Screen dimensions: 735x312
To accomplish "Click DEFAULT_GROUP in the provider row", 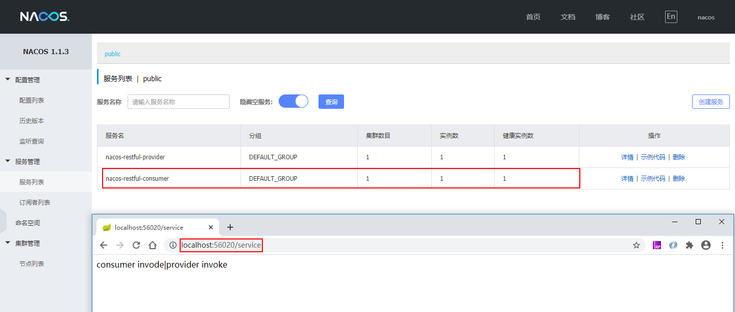I will [273, 157].
